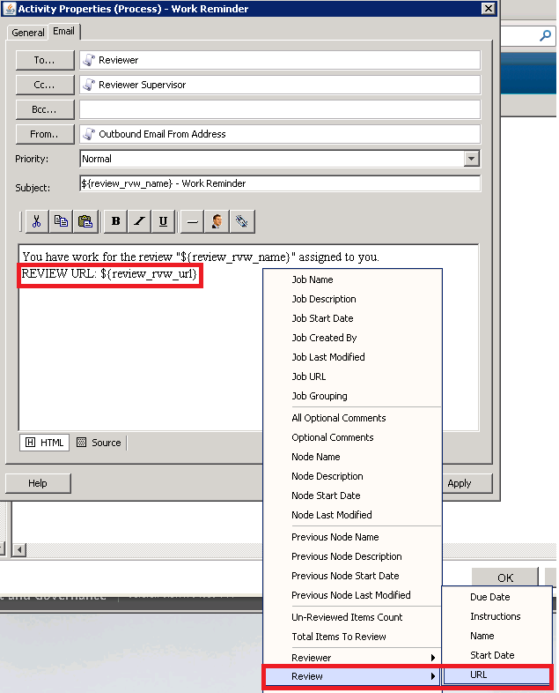Toggle underline formatting
Viewport: 559px width, 693px height.
(163, 221)
